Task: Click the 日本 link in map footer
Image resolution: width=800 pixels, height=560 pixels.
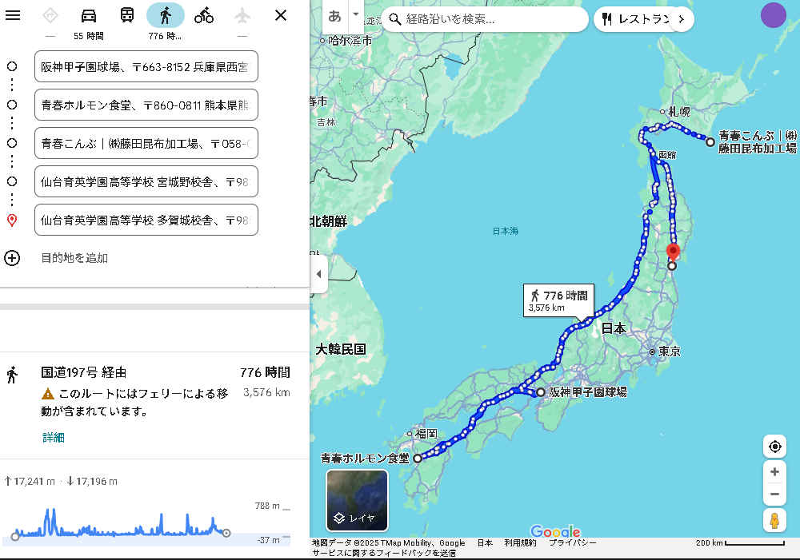Action: pyautogui.click(x=485, y=542)
